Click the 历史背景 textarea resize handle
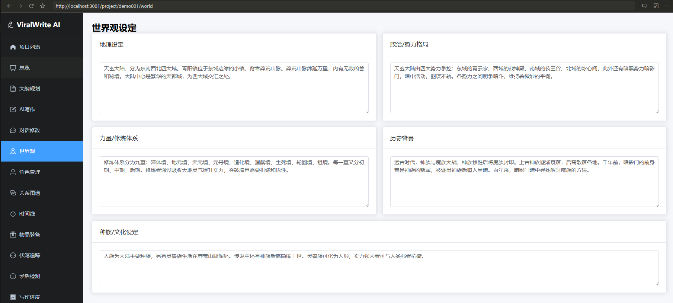This screenshot has width=673, height=303. pos(657,205)
